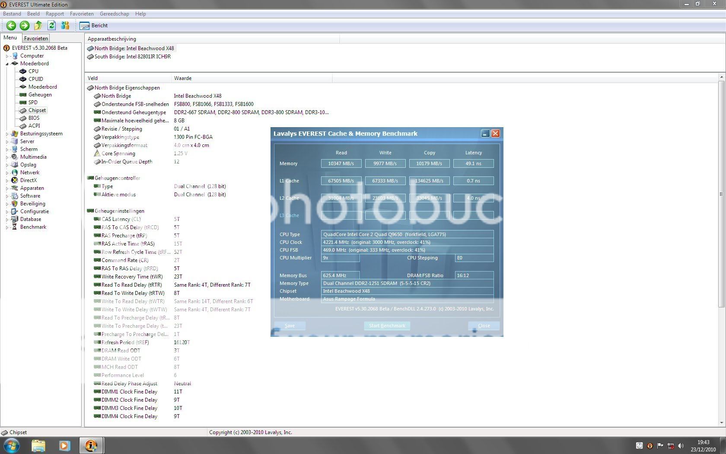The height and width of the screenshot is (454, 726).
Task: Collapse the Moederbord tree node
Action: (x=7, y=64)
